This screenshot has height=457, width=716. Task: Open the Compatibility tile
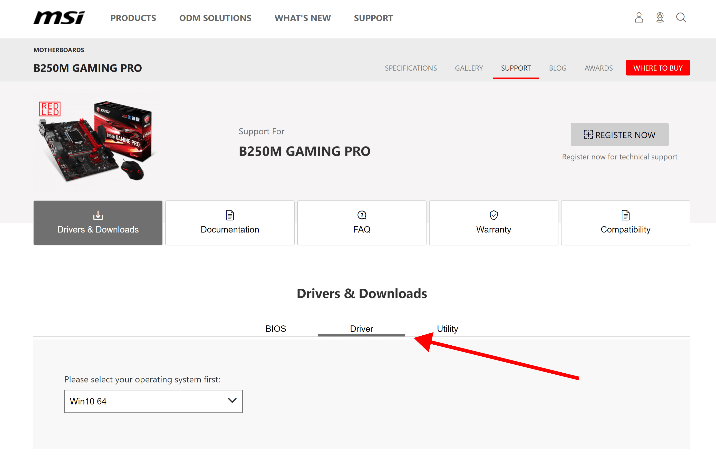[625, 223]
